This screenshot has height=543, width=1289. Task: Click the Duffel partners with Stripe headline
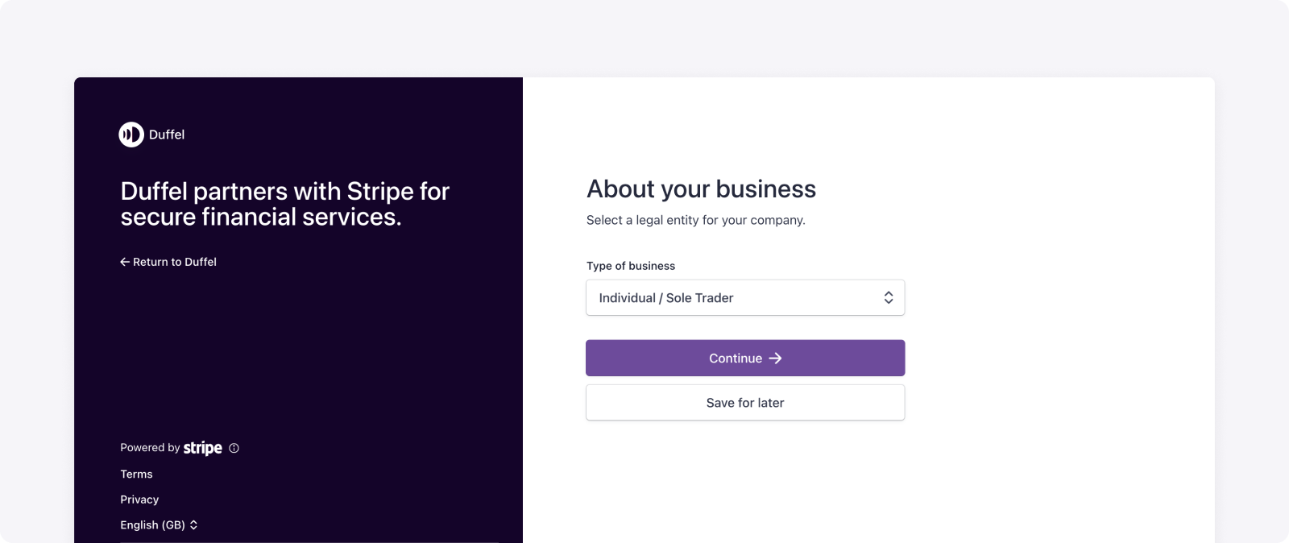pyautogui.click(x=284, y=204)
